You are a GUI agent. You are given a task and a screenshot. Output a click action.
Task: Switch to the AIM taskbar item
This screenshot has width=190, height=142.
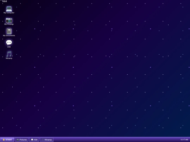tap(34, 140)
